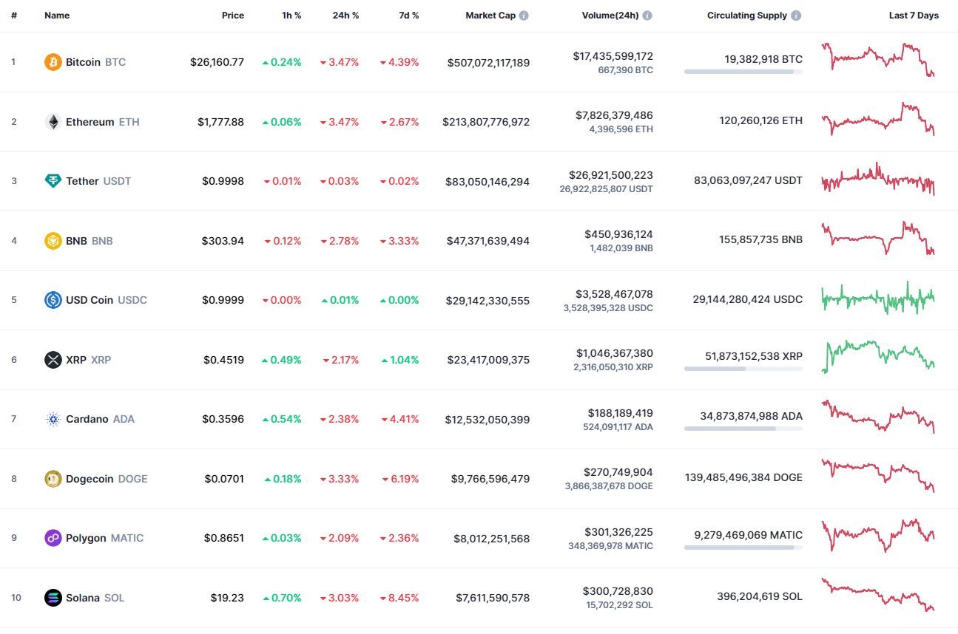Click the USD Coin blue logo icon

tap(53, 300)
